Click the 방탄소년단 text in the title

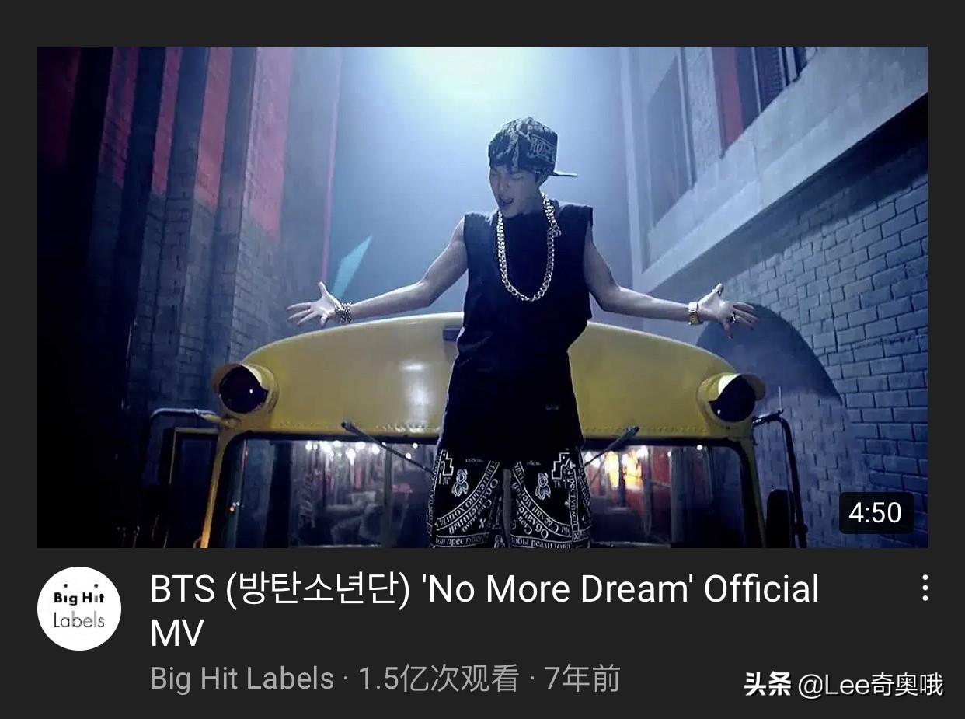click(x=317, y=590)
